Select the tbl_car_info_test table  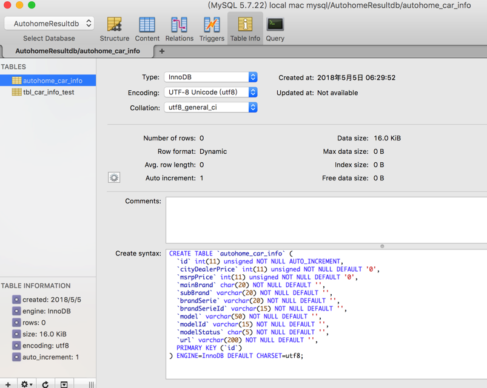point(49,93)
